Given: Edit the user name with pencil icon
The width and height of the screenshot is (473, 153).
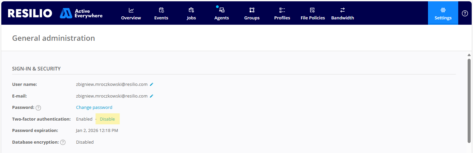Looking at the screenshot, I should pos(152,85).
